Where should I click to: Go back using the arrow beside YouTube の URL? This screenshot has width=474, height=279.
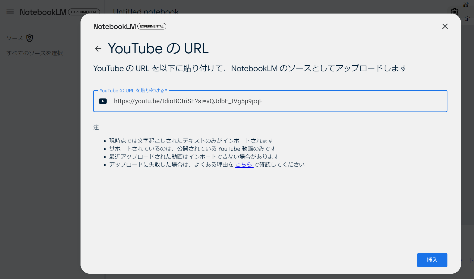point(98,49)
